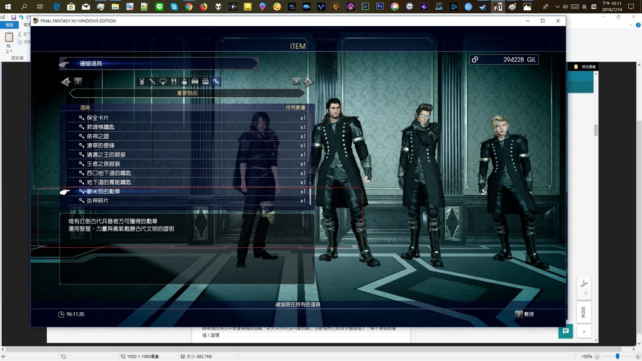This screenshot has height=361, width=642.
Task: Launch Microsoft Edge from the taskbar
Action: click(x=56, y=6)
